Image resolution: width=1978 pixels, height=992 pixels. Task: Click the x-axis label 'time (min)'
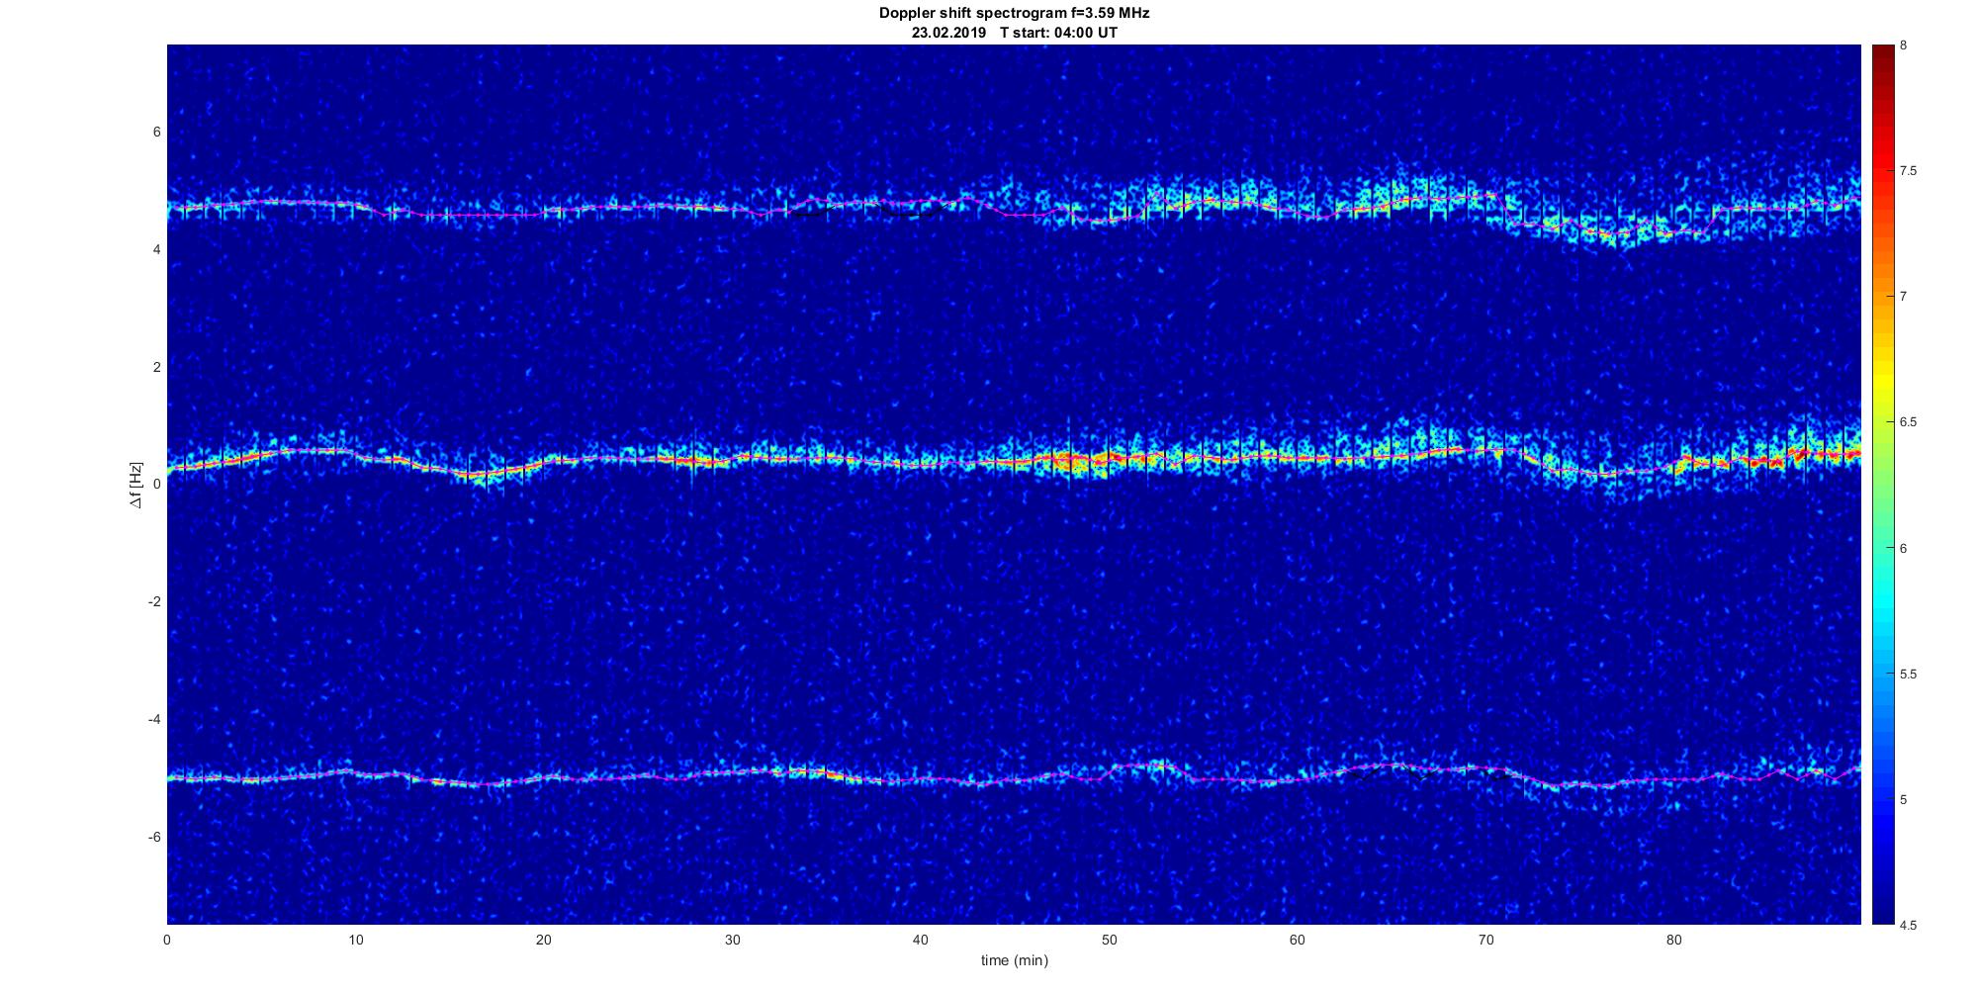click(1015, 960)
